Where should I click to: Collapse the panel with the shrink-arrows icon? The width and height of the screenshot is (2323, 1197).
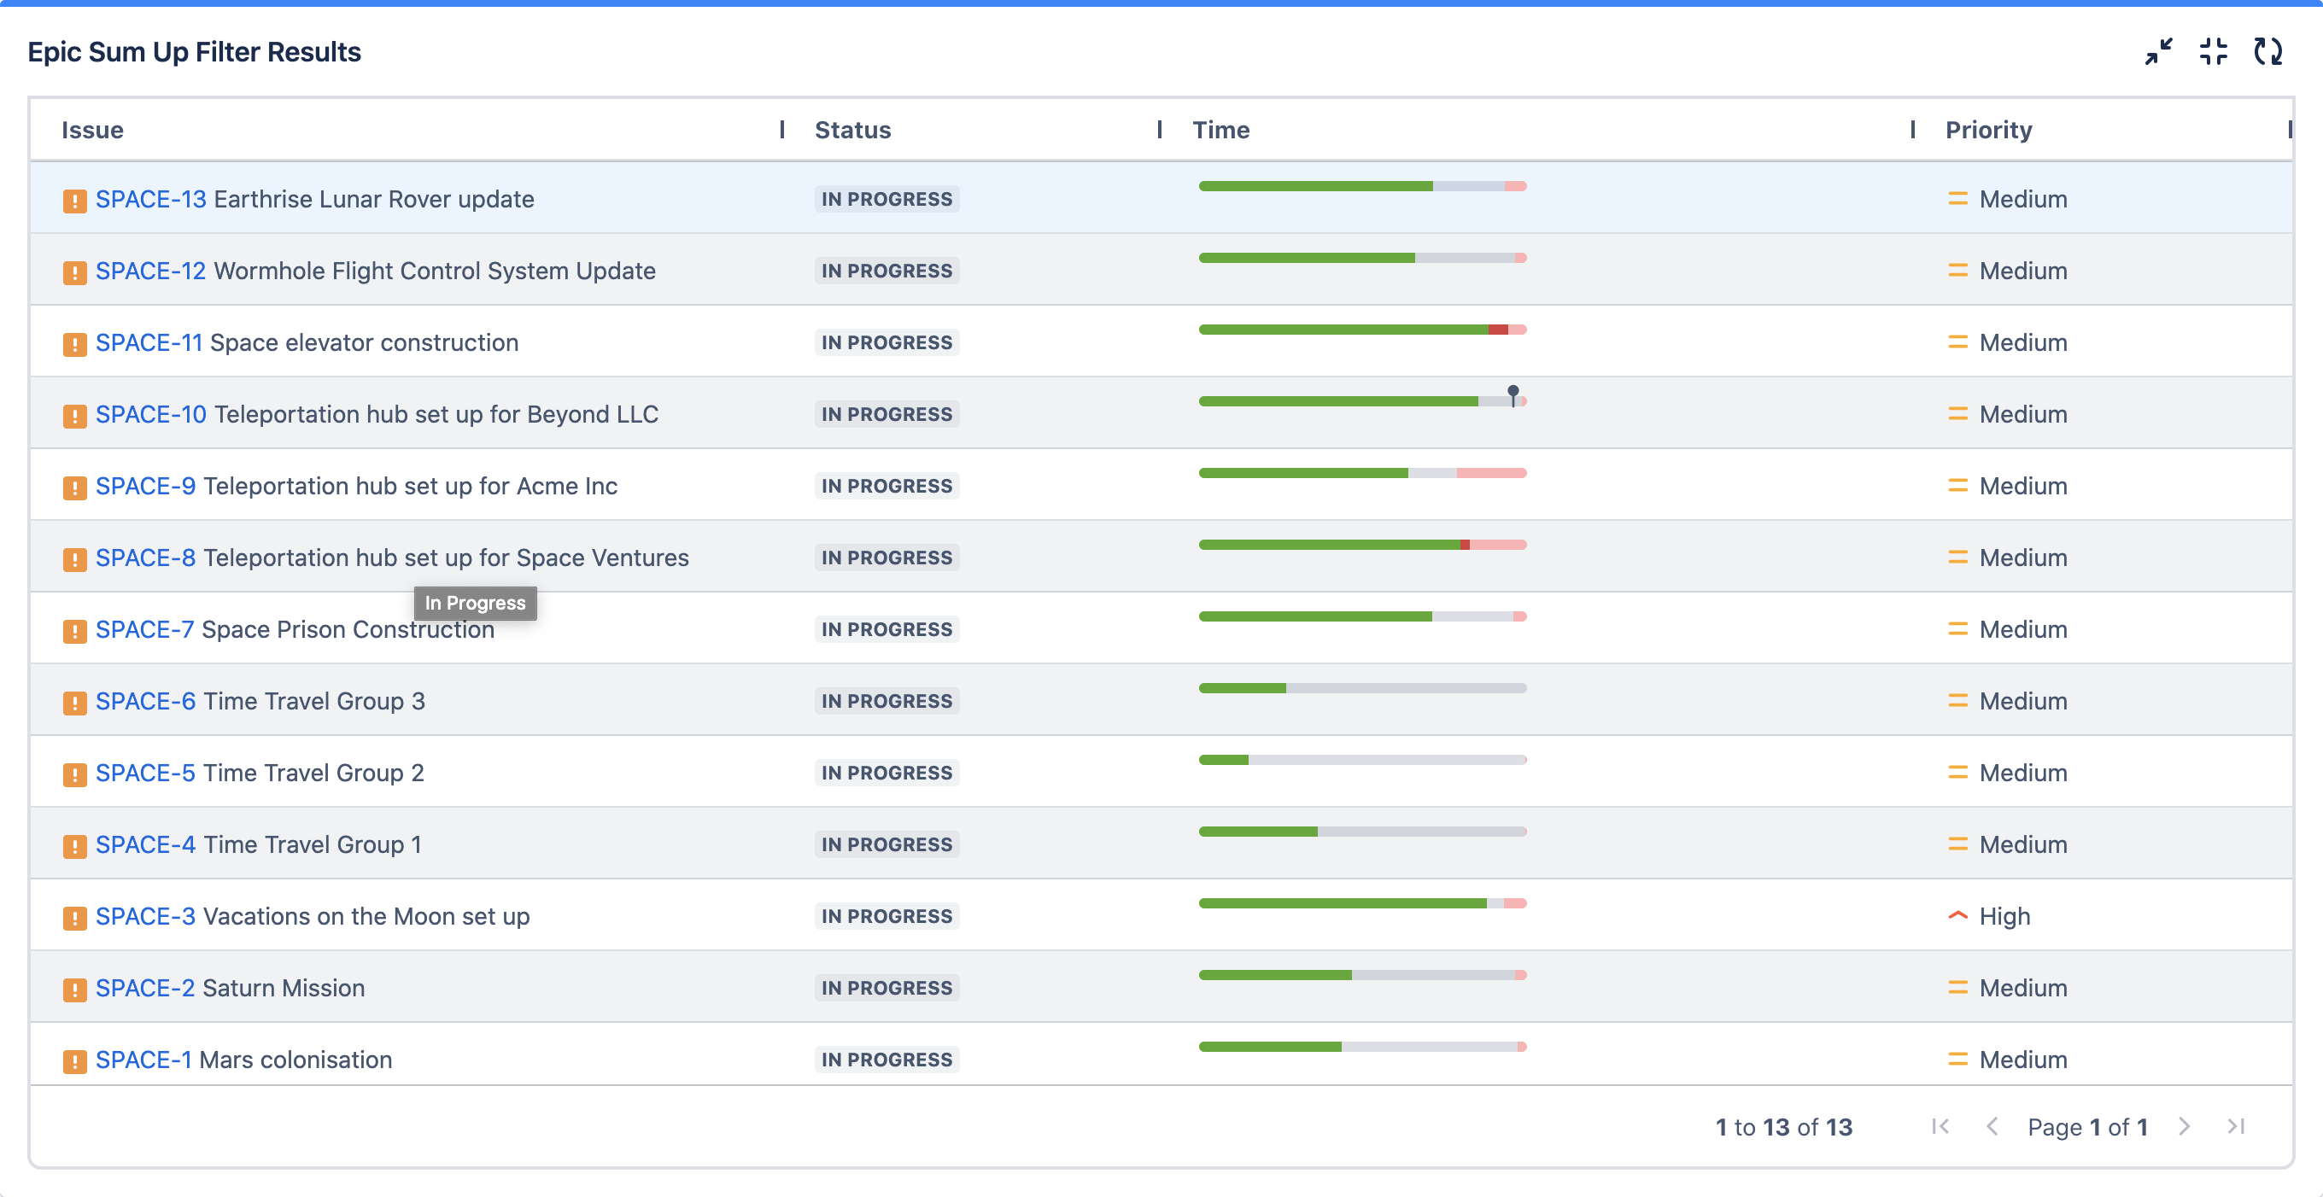pos(2157,53)
